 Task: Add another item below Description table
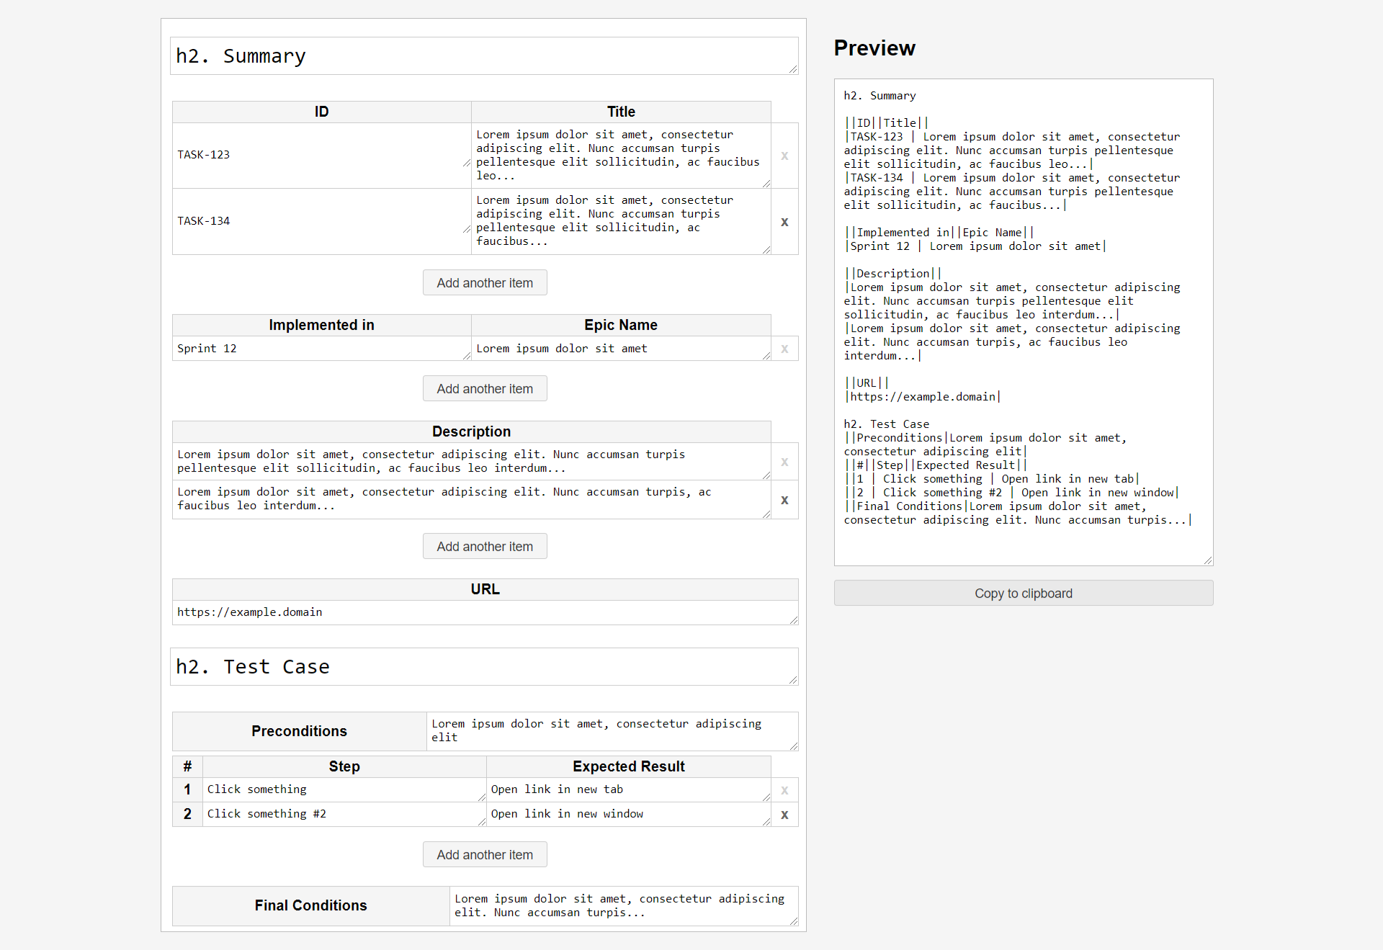tap(485, 547)
